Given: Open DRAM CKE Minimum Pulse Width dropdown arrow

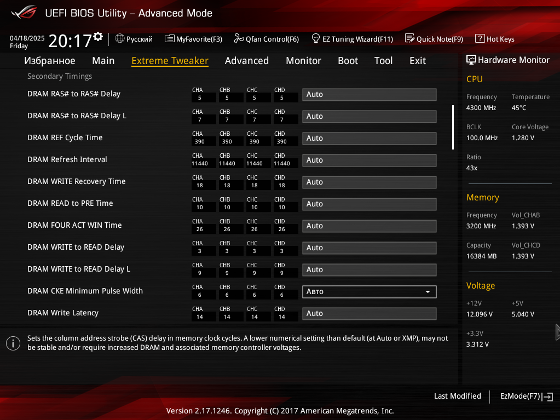Looking at the screenshot, I should pos(428,292).
